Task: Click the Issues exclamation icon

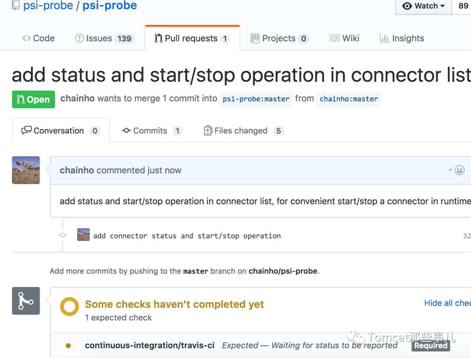Action: (79, 38)
